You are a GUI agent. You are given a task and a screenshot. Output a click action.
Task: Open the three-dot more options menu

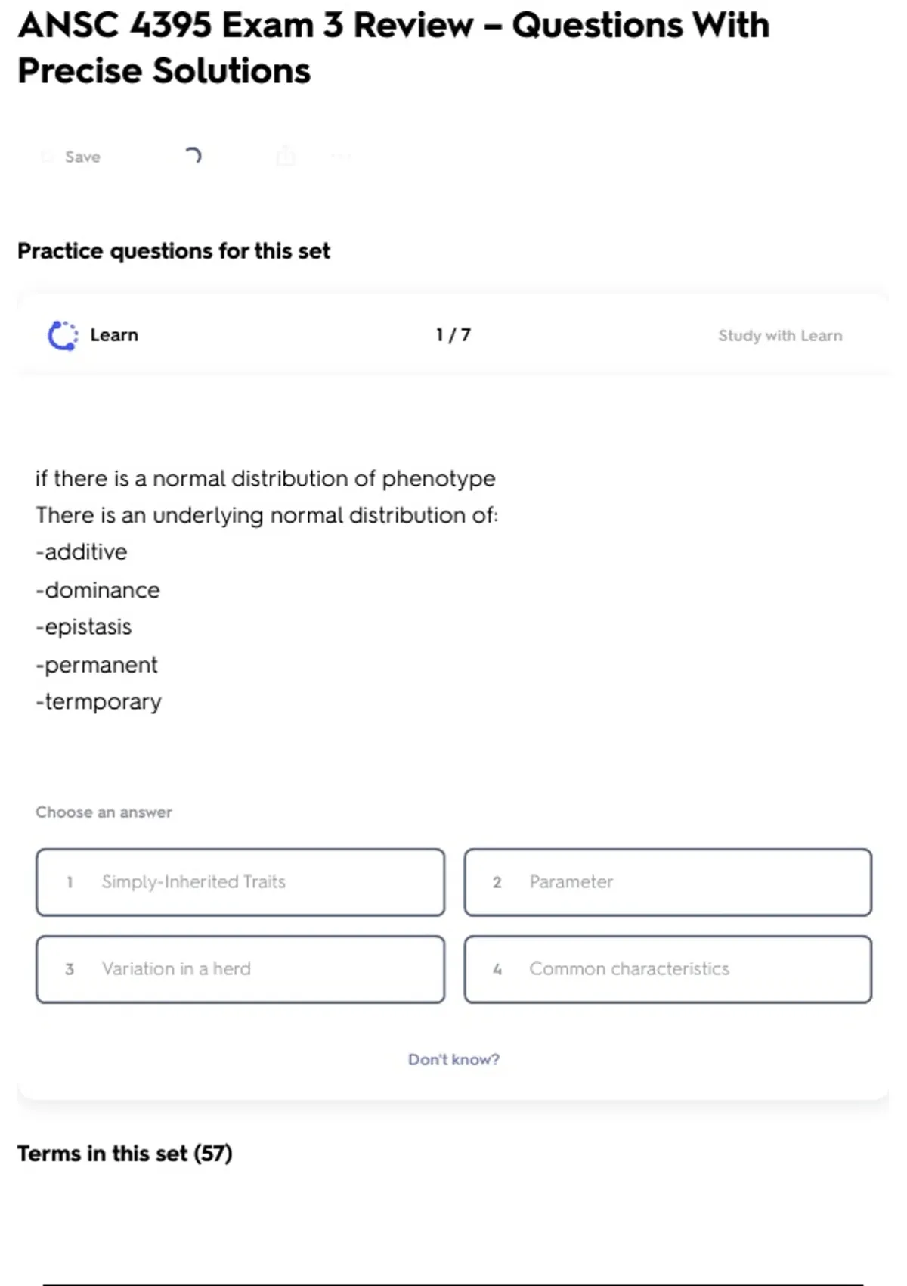coord(341,157)
